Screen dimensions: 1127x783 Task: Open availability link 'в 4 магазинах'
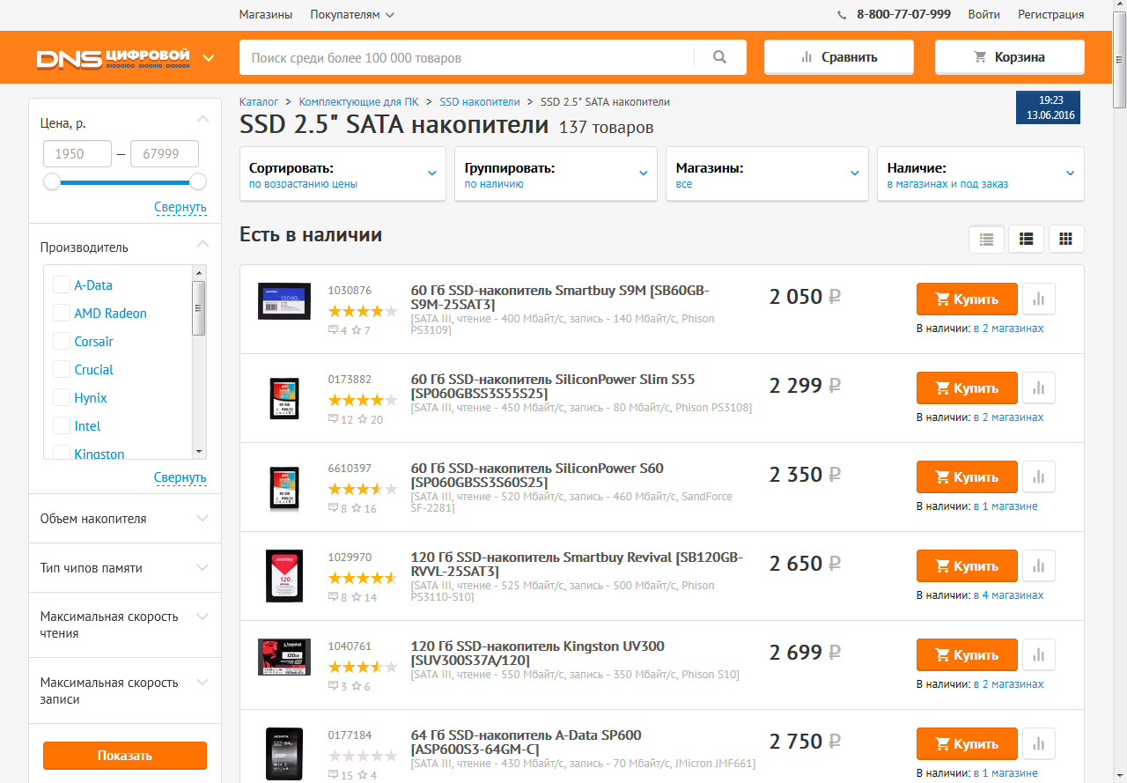pos(1008,595)
